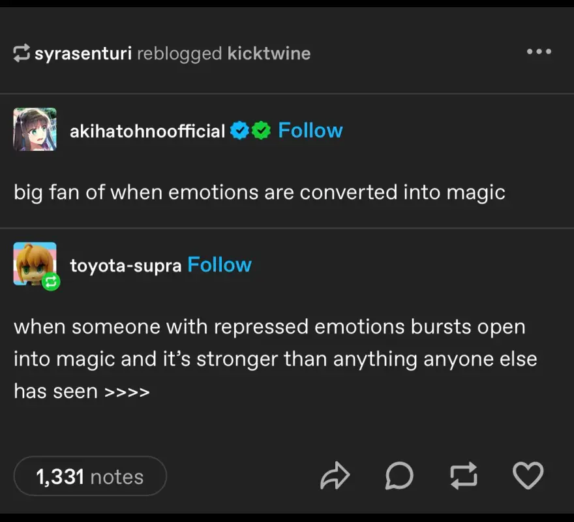This screenshot has height=522, width=574.
Task: Click the green checkmark badge
Action: pyautogui.click(x=262, y=131)
